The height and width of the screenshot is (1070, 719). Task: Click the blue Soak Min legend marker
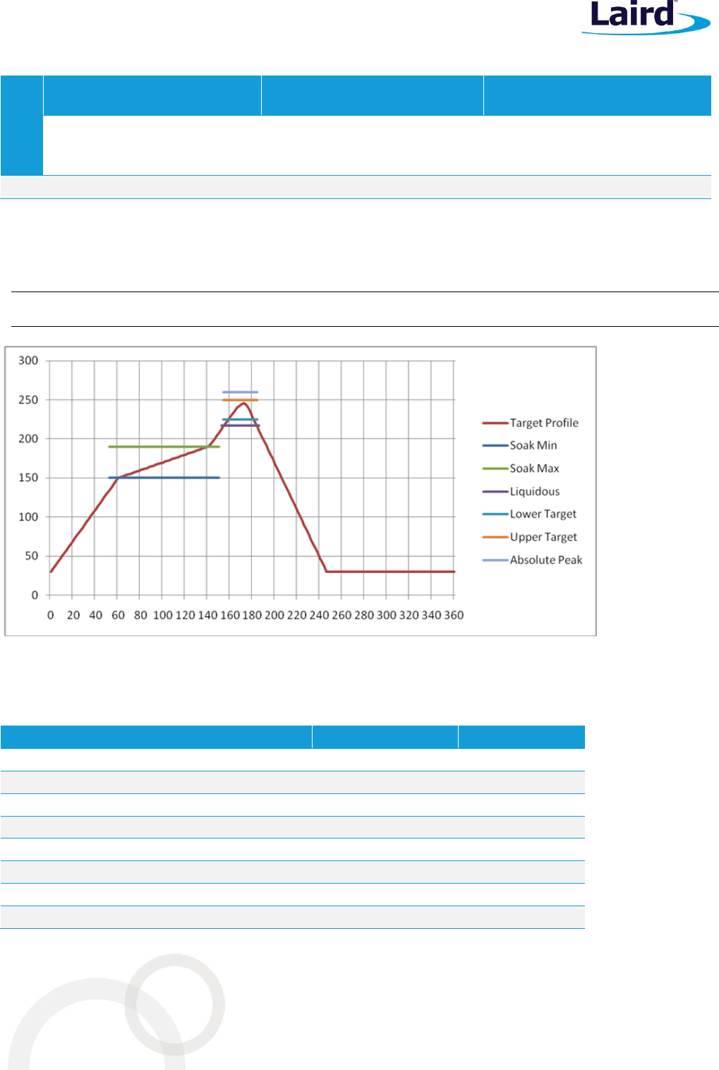click(495, 446)
